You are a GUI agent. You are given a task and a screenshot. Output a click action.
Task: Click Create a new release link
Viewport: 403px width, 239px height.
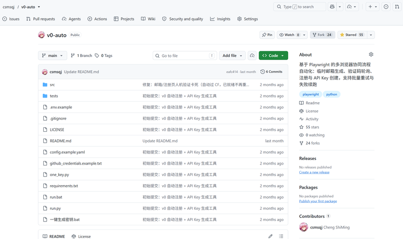pyautogui.click(x=314, y=172)
